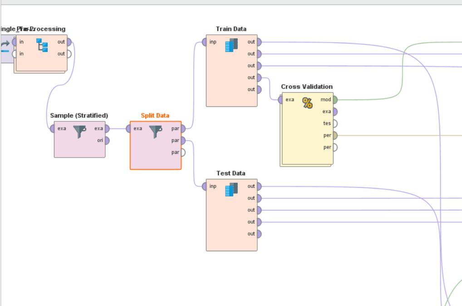Click the fourth 'out' port of Test Data

(x=259, y=222)
